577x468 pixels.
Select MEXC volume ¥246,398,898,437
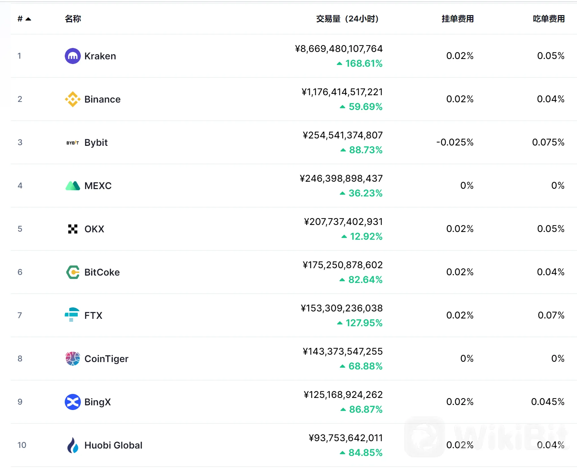[341, 179]
